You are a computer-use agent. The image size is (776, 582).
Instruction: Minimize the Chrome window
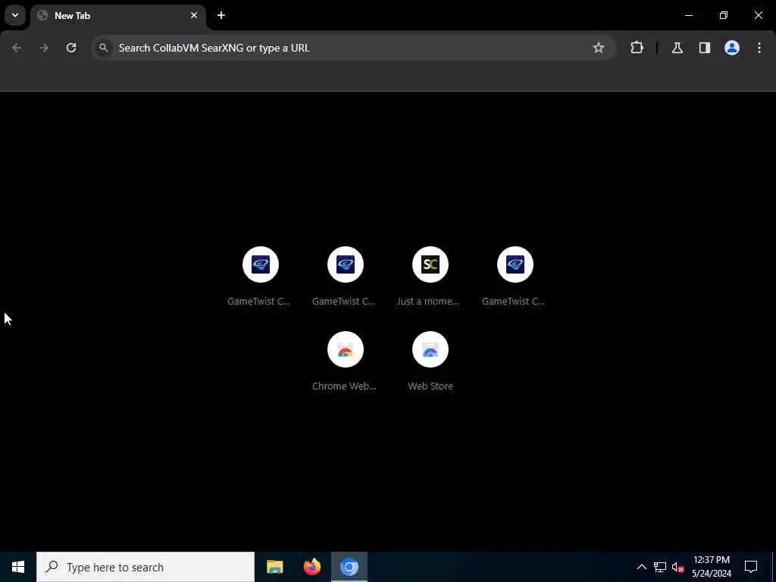(689, 15)
